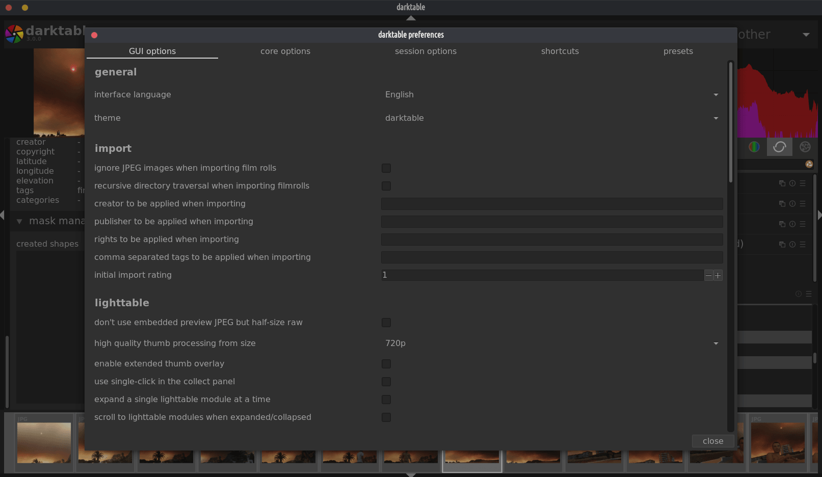The image size is (822, 477).
Task: Increase initial import rating with plus button
Action: pos(718,275)
